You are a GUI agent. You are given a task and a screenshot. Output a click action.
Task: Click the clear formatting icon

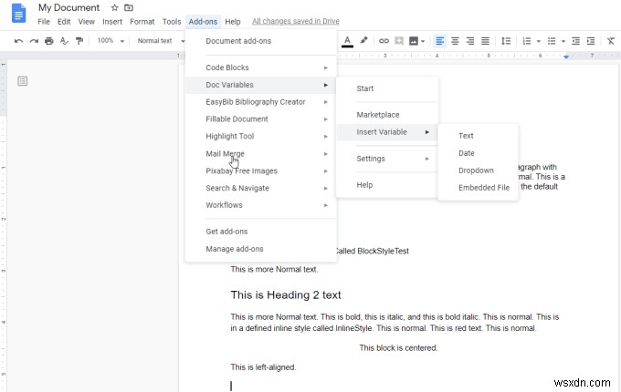tap(611, 41)
